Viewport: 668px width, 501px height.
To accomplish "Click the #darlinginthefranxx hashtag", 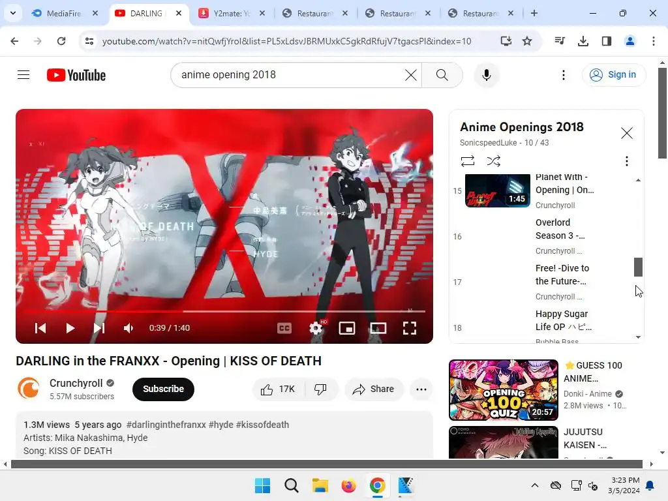I will [x=166, y=425].
